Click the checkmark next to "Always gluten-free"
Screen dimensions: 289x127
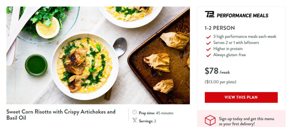click(209, 55)
